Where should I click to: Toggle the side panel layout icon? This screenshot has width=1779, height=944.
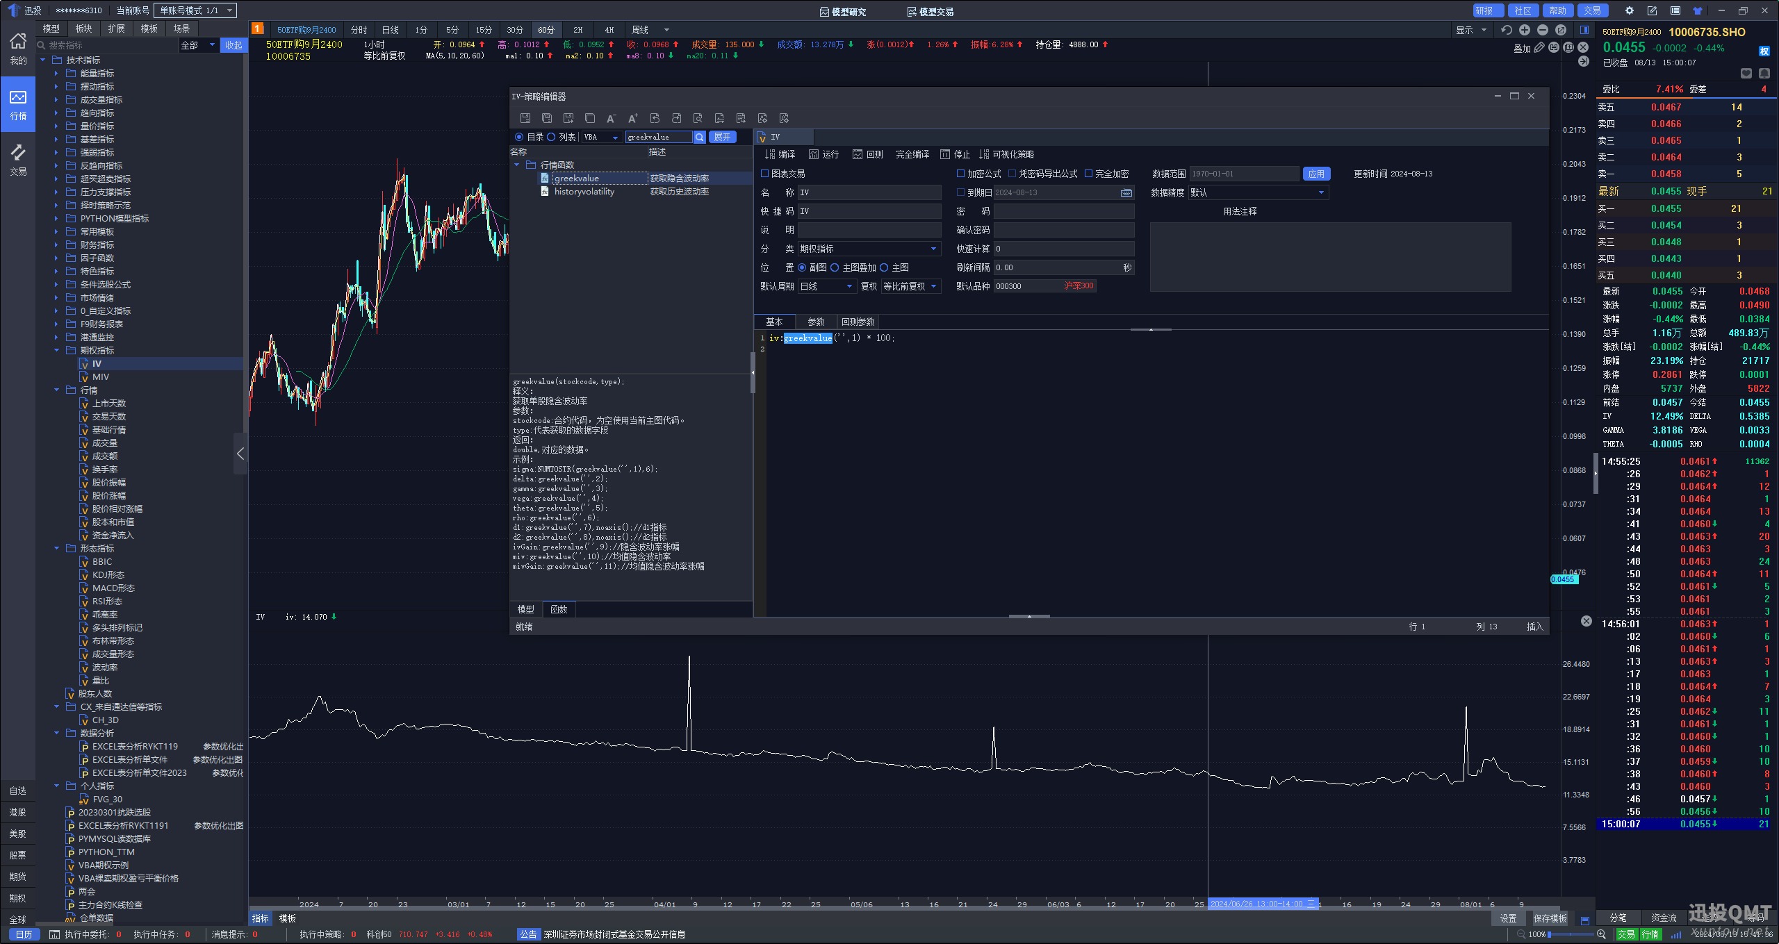[x=1584, y=30]
